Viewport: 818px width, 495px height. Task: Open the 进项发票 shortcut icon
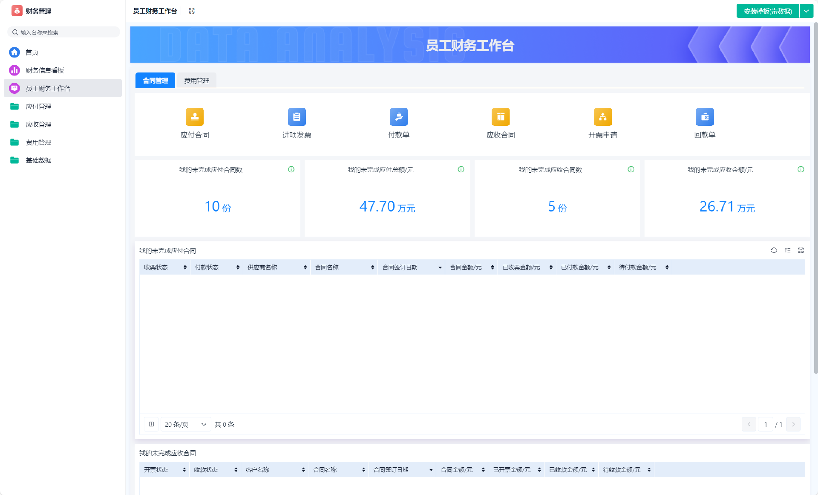coord(297,117)
